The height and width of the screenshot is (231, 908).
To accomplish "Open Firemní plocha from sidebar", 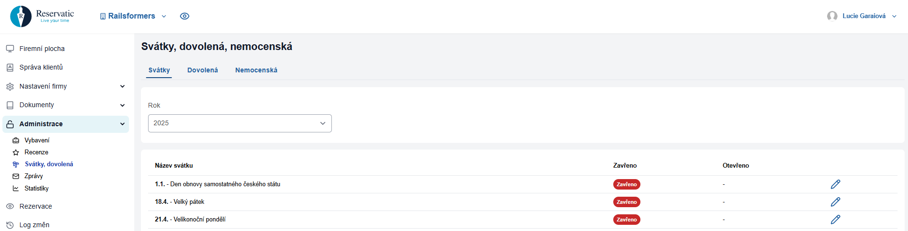I will pyautogui.click(x=42, y=49).
